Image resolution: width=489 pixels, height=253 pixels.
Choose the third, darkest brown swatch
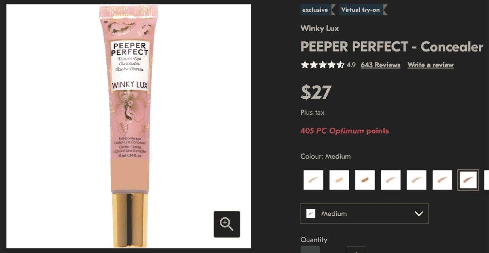pyautogui.click(x=365, y=180)
